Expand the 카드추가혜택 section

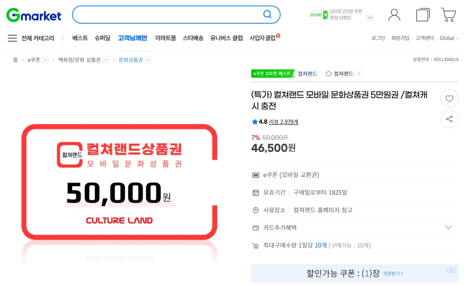[x=448, y=228]
